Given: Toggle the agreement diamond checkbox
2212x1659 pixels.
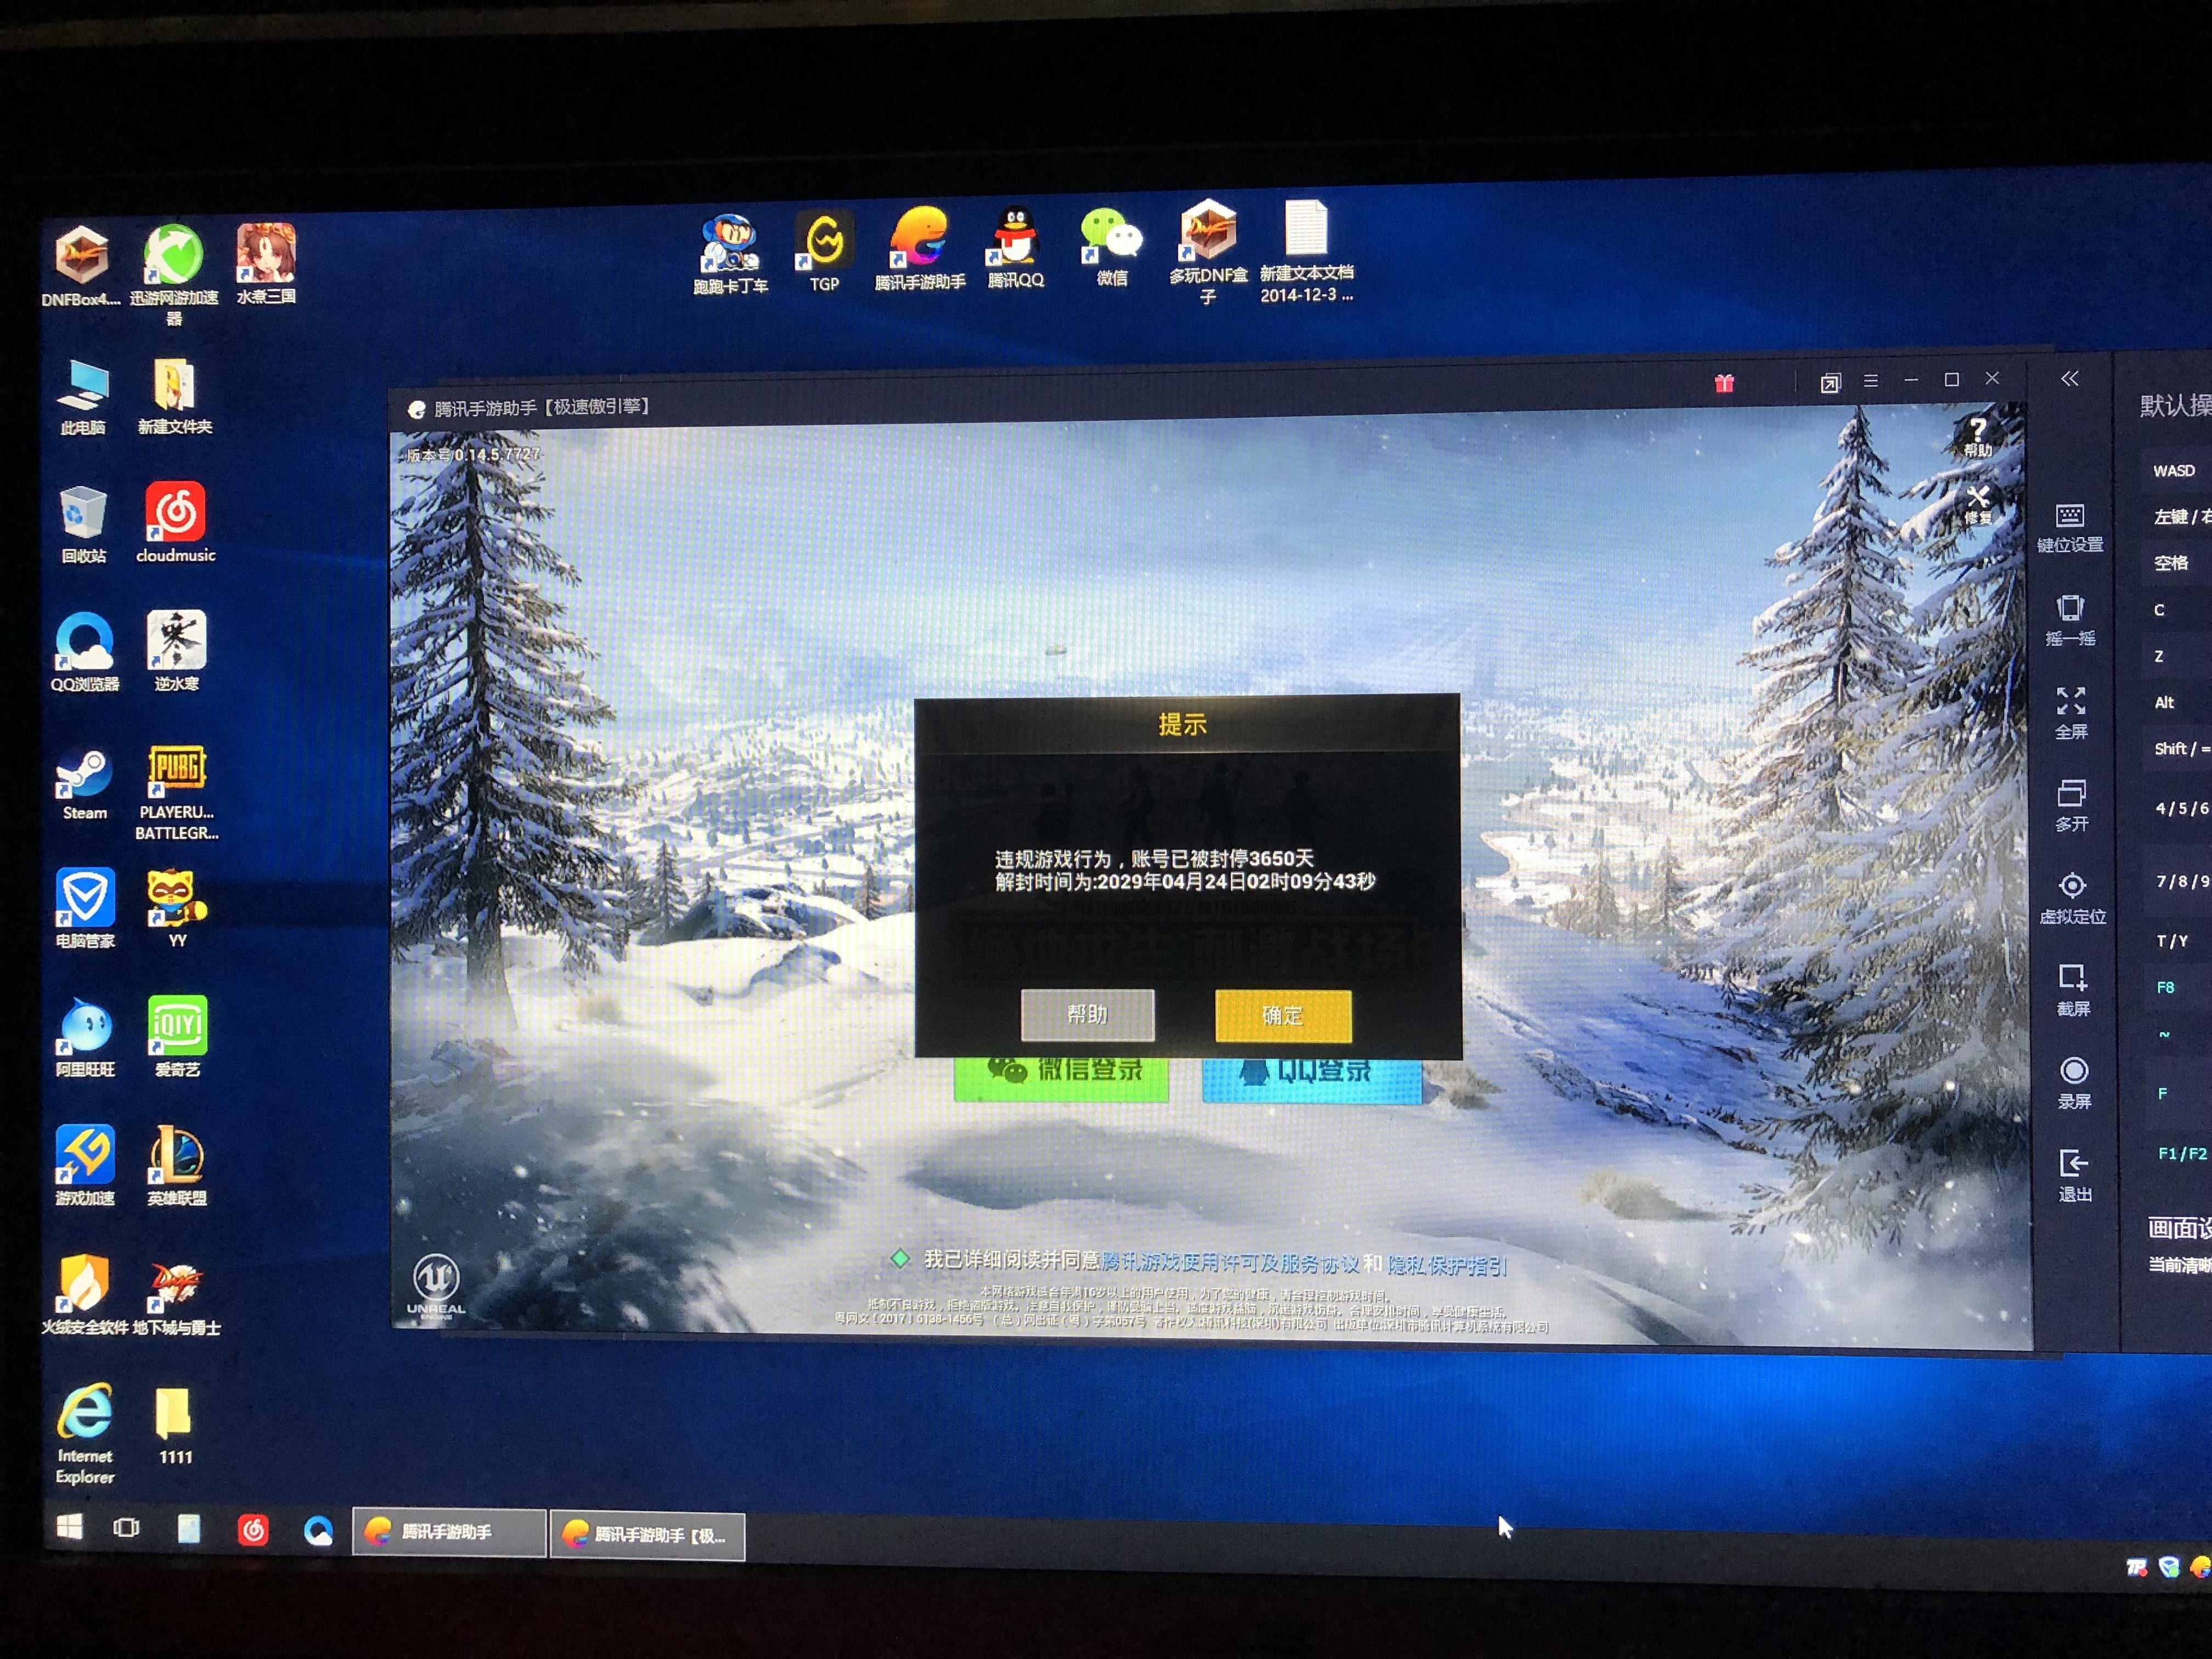Looking at the screenshot, I should coord(899,1259).
